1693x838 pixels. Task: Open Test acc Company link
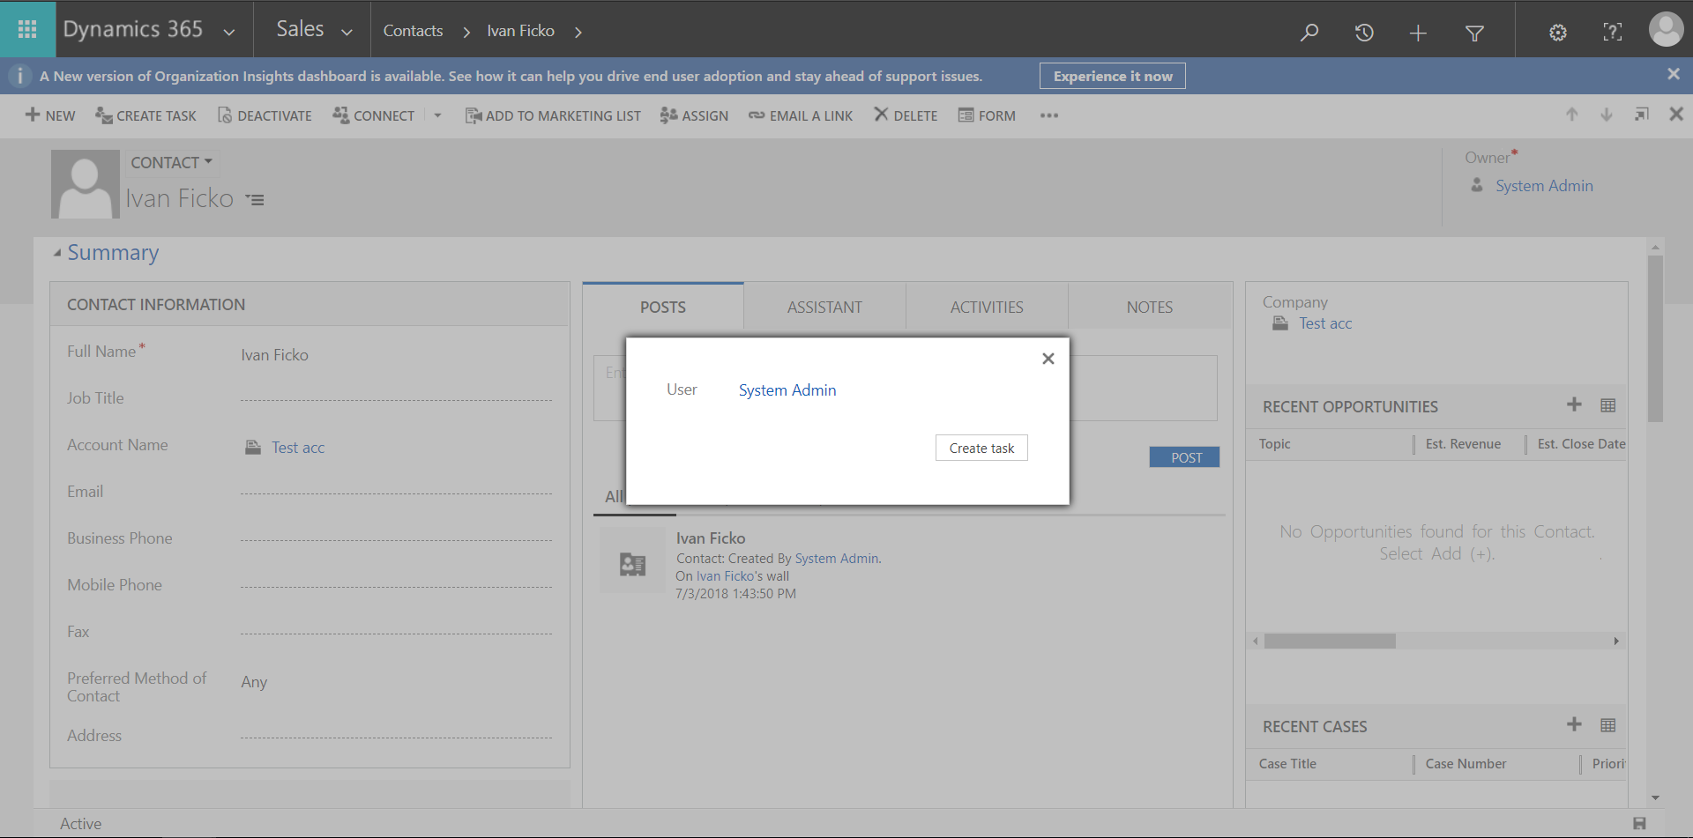pyautogui.click(x=1325, y=323)
